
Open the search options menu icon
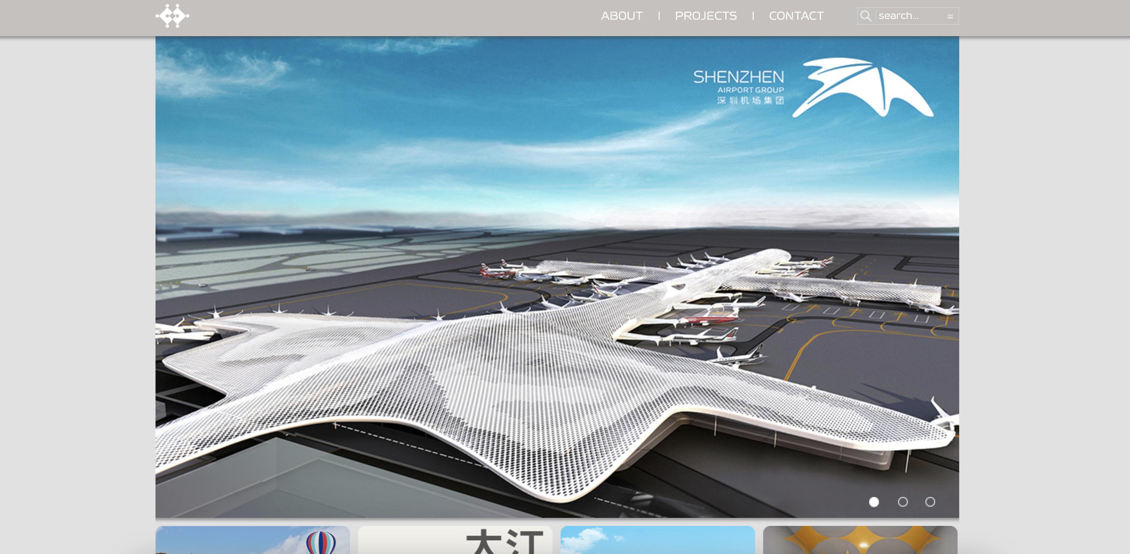tap(950, 16)
